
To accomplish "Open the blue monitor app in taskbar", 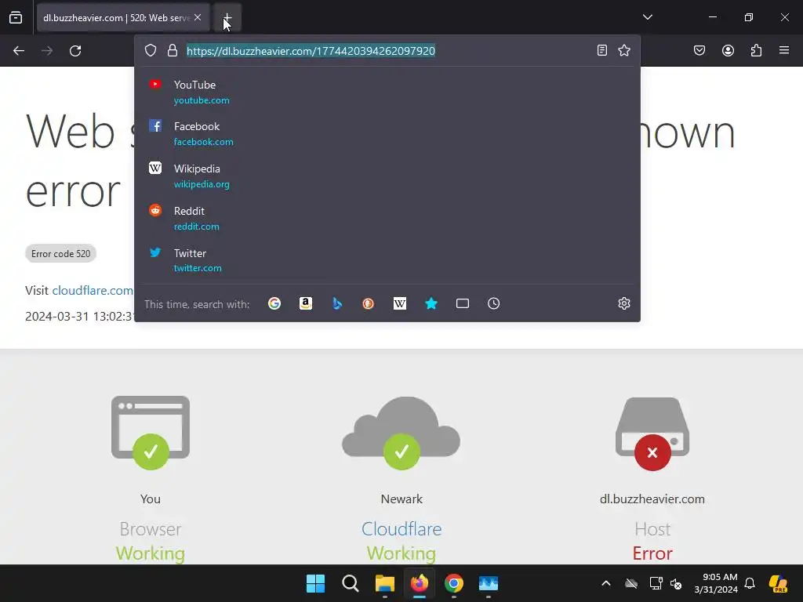I will click(489, 583).
